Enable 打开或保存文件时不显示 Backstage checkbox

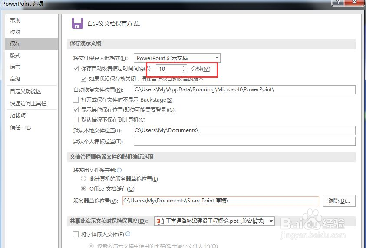point(76,100)
